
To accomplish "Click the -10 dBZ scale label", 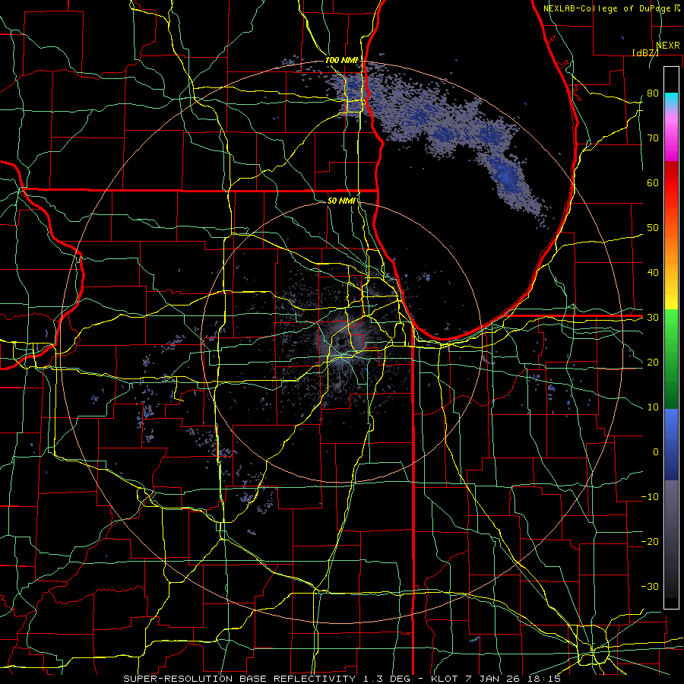I will 650,497.
